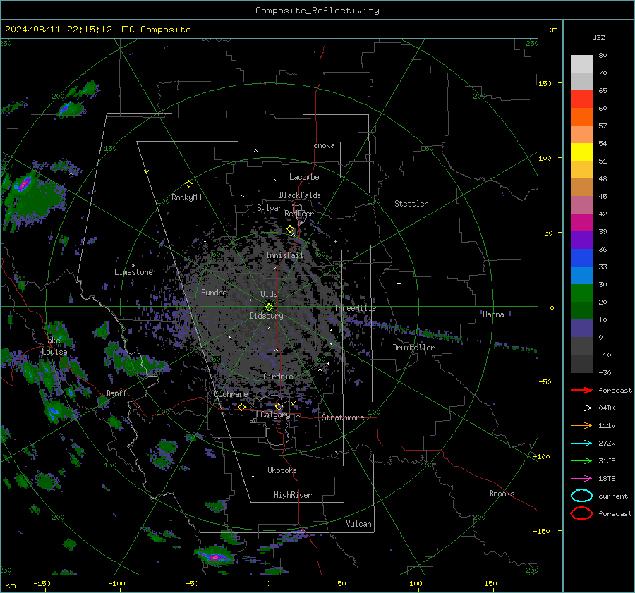Click the Sundre town label
635x593 pixels.
(x=214, y=292)
